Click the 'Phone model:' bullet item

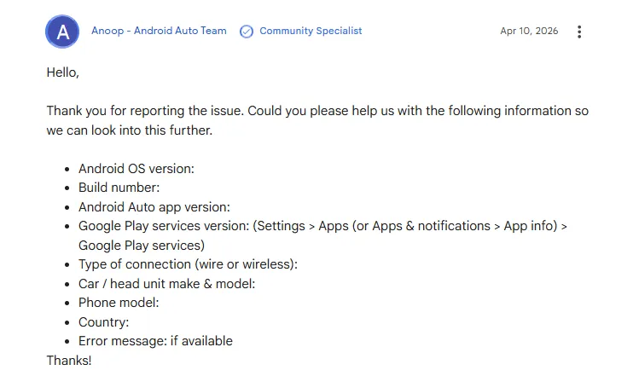click(x=119, y=303)
